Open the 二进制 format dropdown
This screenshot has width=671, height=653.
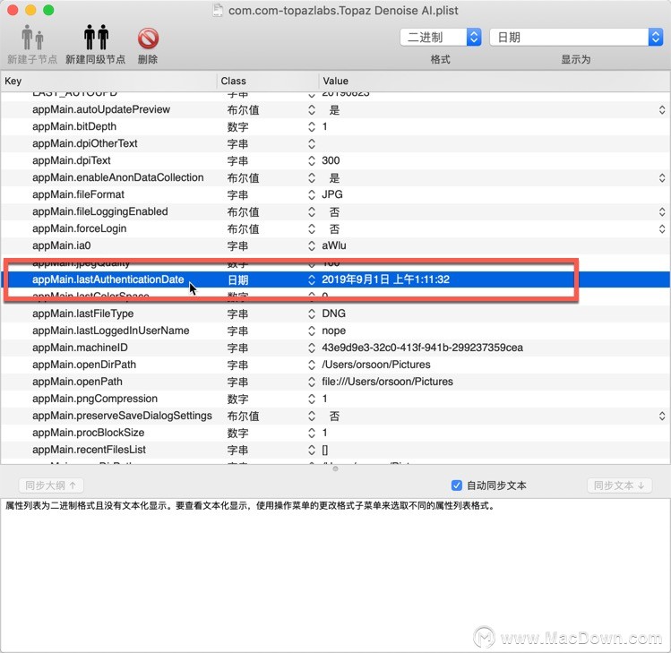click(441, 38)
